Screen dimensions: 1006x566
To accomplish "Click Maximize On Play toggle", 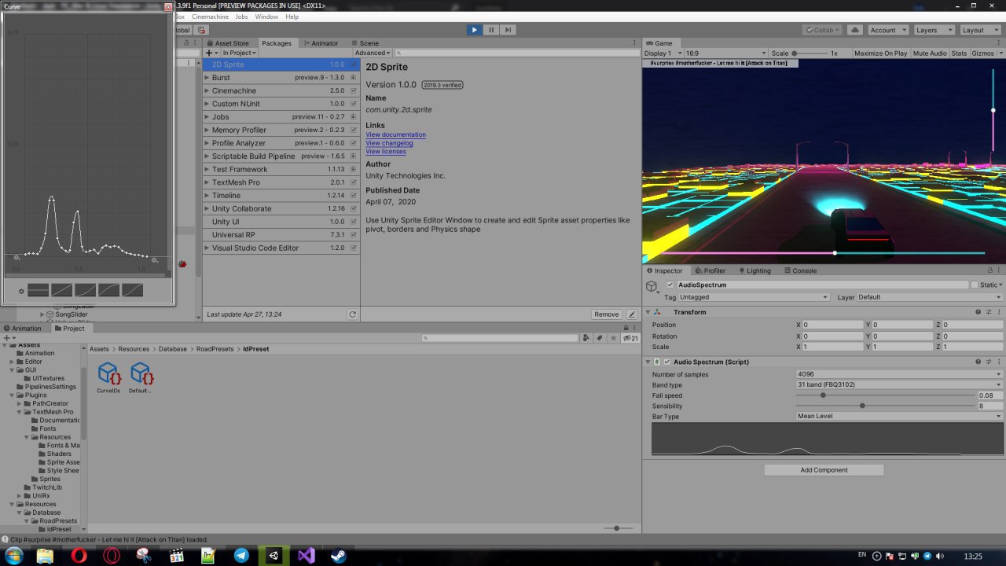I will click(880, 53).
